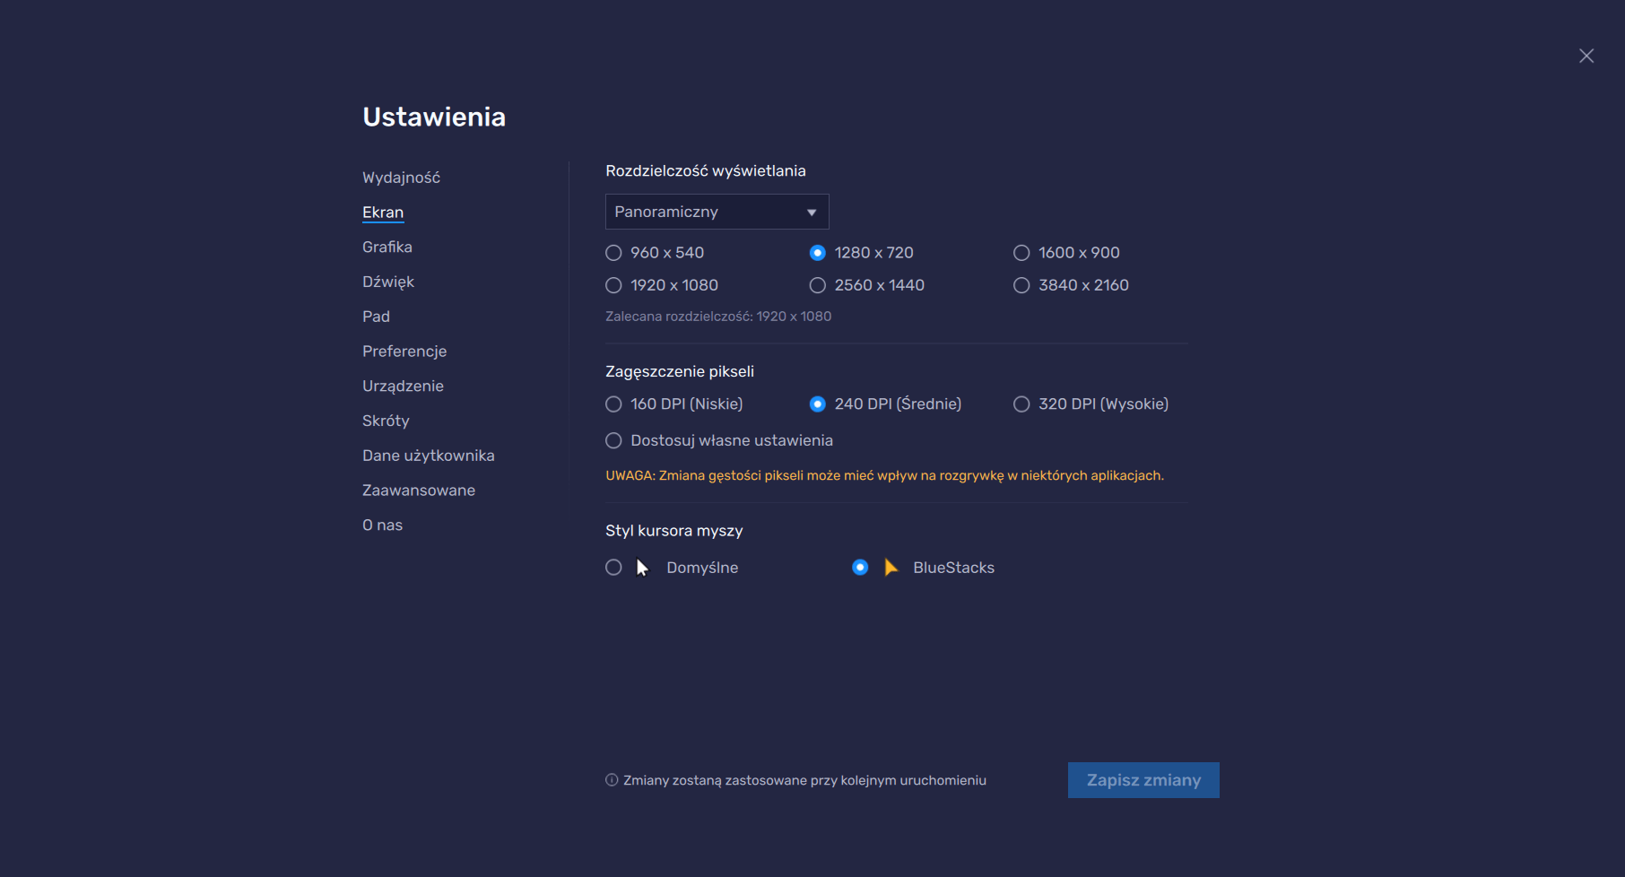This screenshot has height=877, width=1625.
Task: Go to Dane użytkownika section
Action: [429, 456]
